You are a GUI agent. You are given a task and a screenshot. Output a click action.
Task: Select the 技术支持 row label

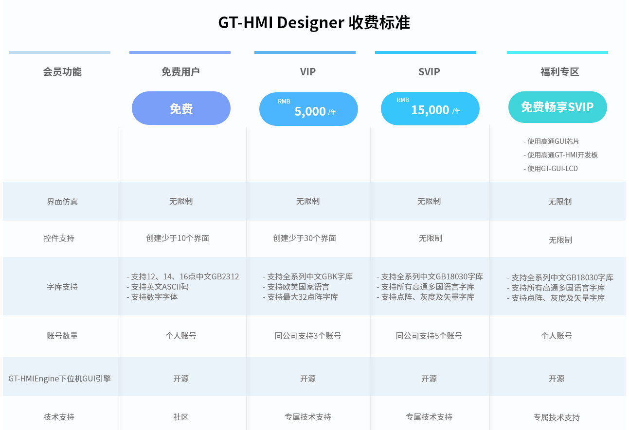click(x=59, y=417)
